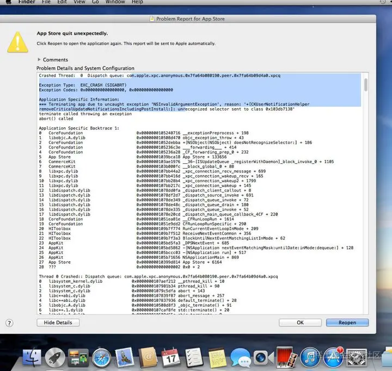
Task: Open System Preferences gear in Dock
Action: (356, 358)
